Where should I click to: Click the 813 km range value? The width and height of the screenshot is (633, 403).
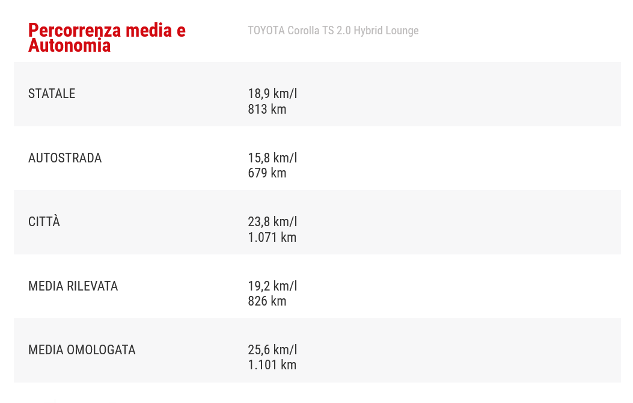coord(267,109)
